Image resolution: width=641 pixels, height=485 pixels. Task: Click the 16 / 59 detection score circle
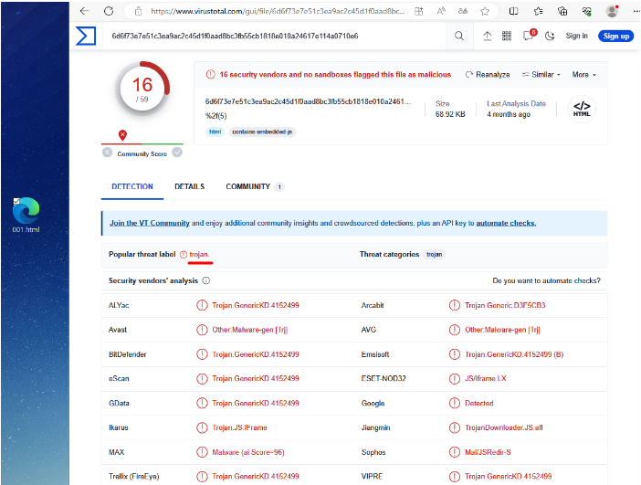[142, 89]
